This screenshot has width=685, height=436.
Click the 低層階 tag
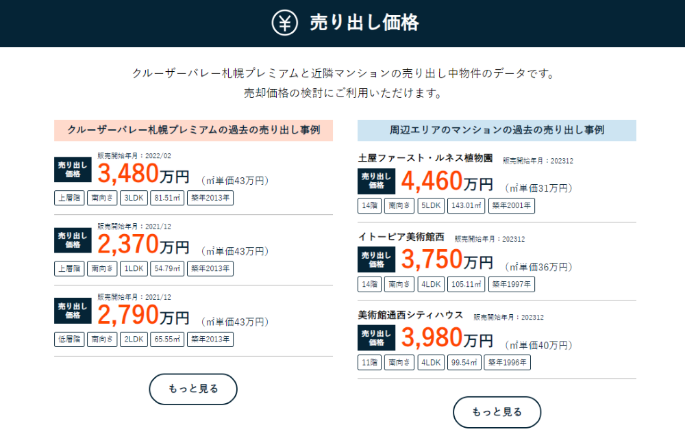click(x=69, y=339)
